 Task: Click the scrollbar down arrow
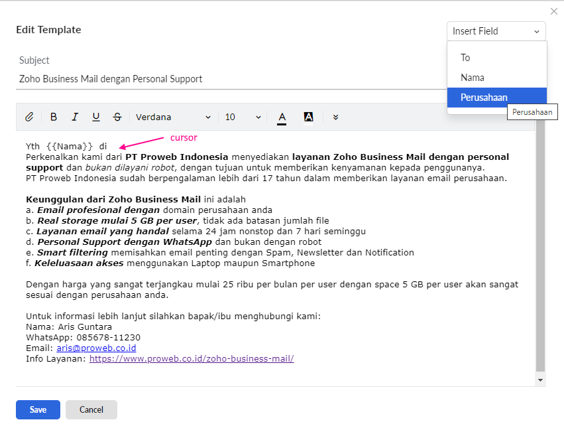(x=540, y=380)
